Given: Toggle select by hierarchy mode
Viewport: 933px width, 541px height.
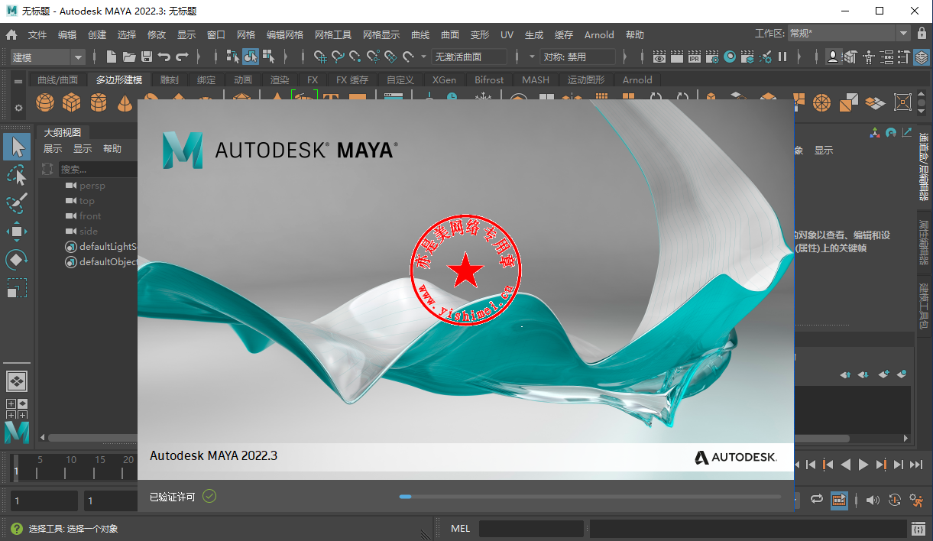Looking at the screenshot, I should (x=233, y=57).
